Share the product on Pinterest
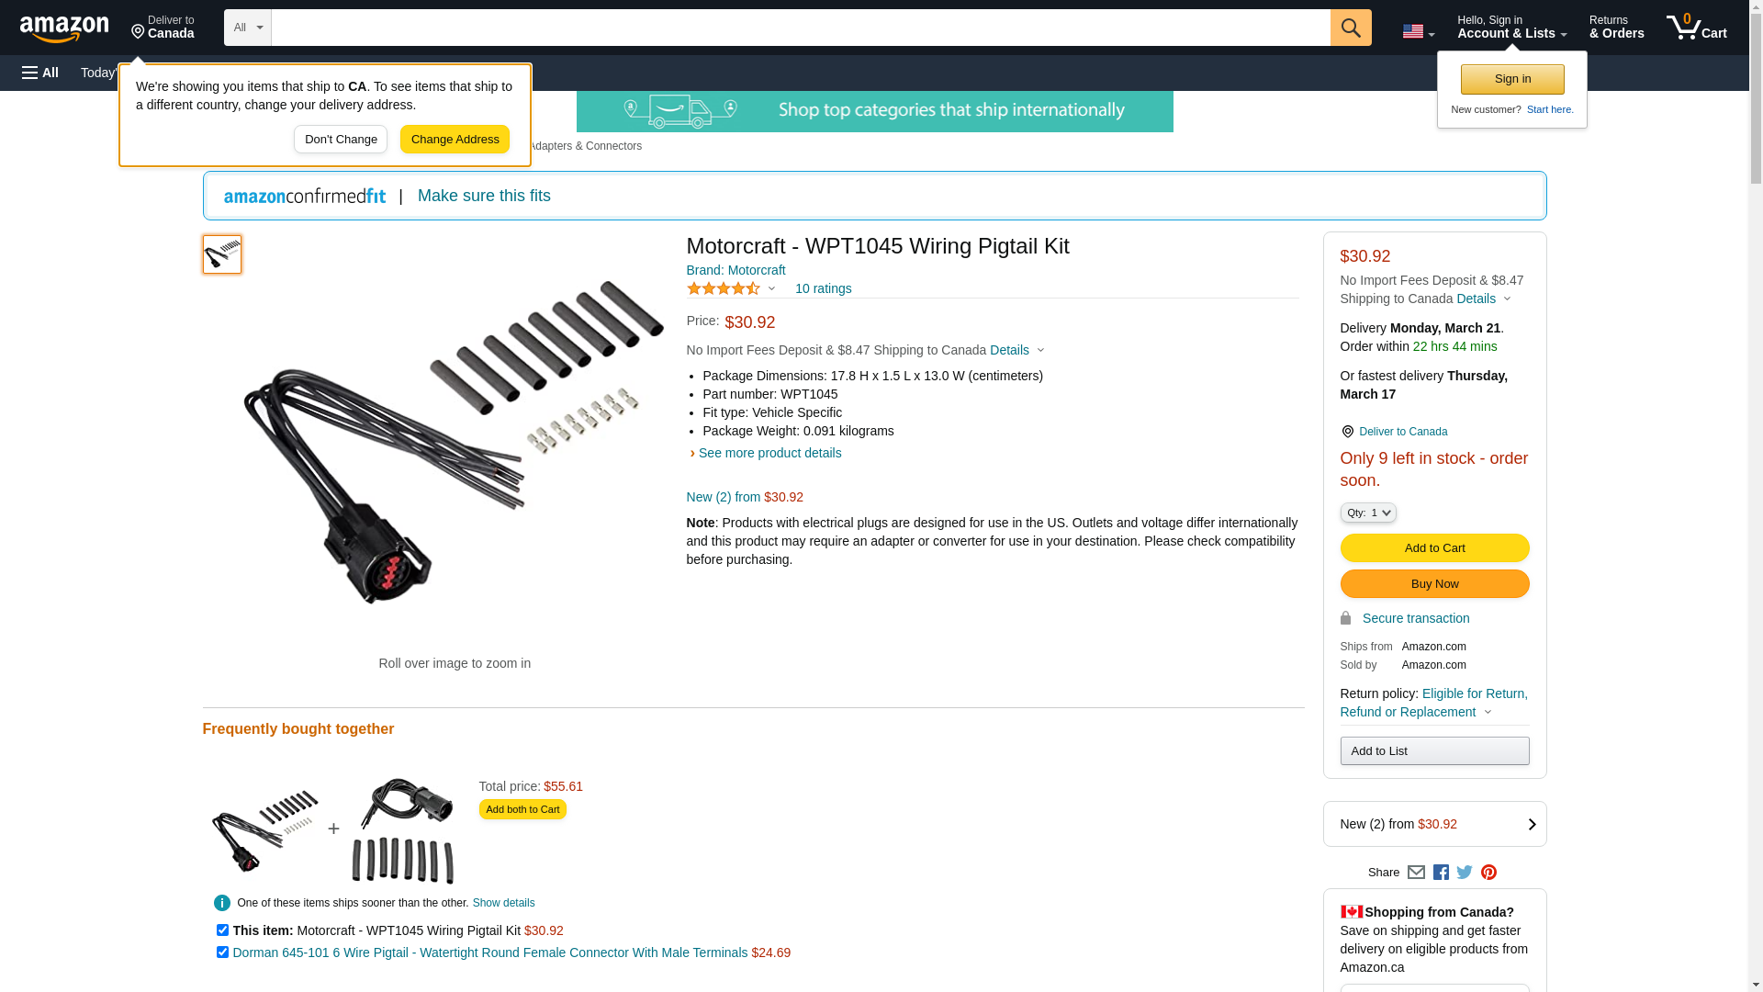This screenshot has height=992, width=1763. pyautogui.click(x=1488, y=873)
